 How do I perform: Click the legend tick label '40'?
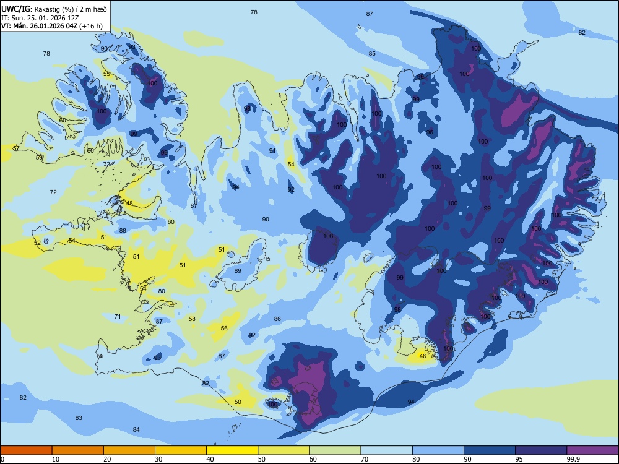210,459
